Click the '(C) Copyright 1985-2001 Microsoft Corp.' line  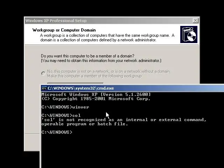(96, 99)
